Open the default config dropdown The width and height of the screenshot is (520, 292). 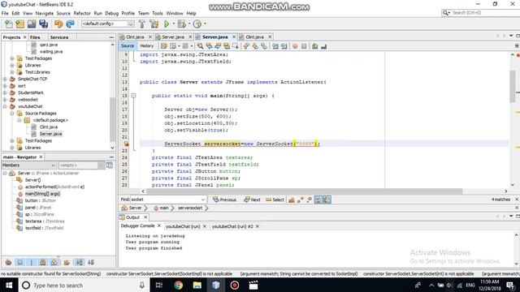pyautogui.click(x=108, y=24)
